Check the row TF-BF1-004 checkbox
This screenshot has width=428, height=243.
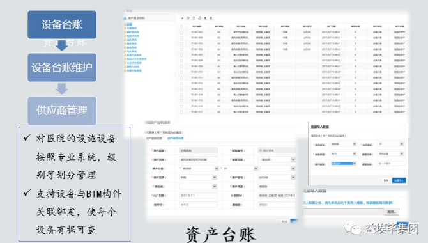pyautogui.click(x=181, y=38)
